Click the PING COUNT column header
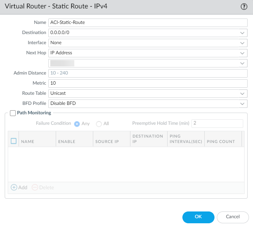The width and height of the screenshot is (253, 229). point(223,139)
